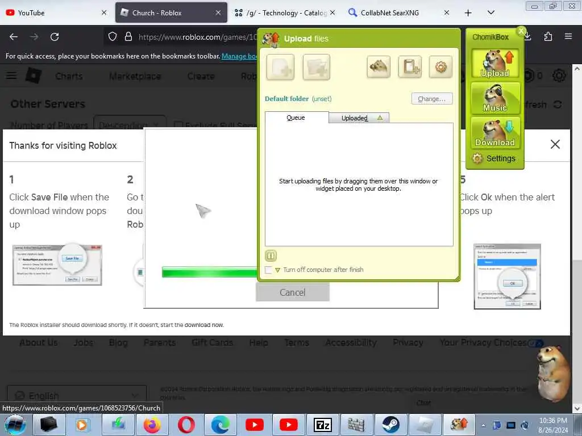Open ChomikBox widget Settings
Screen dimensions: 582x436
[494, 158]
